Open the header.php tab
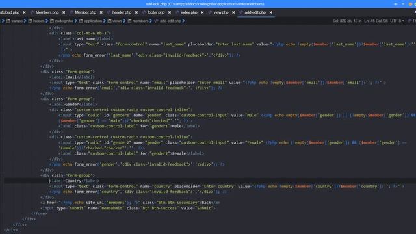Image resolution: width=416 pixels, height=234 pixels. 122,12
